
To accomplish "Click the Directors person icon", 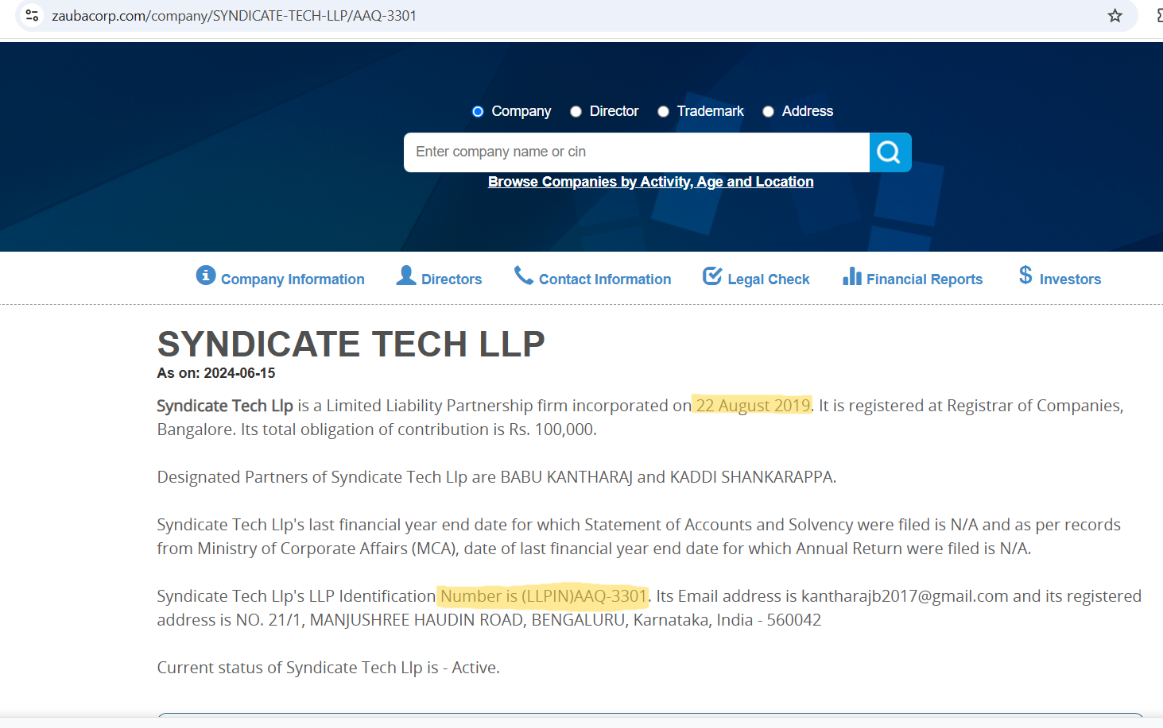I will coord(406,275).
